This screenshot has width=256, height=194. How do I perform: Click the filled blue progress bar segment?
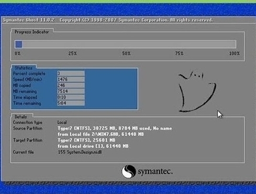[x=18, y=44]
